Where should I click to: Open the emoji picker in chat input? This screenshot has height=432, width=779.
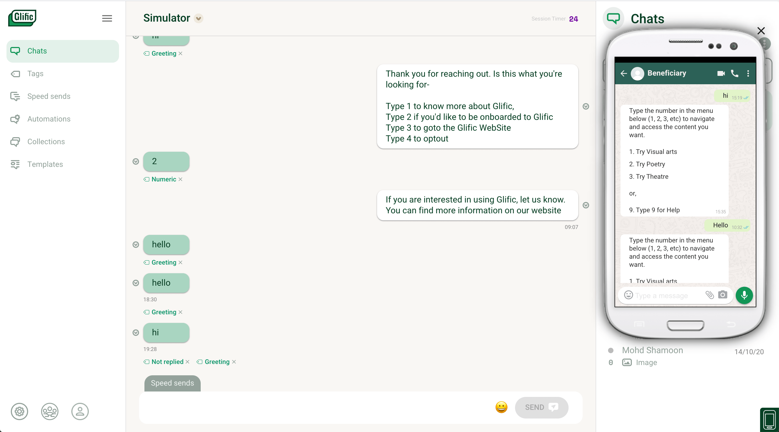(x=501, y=407)
